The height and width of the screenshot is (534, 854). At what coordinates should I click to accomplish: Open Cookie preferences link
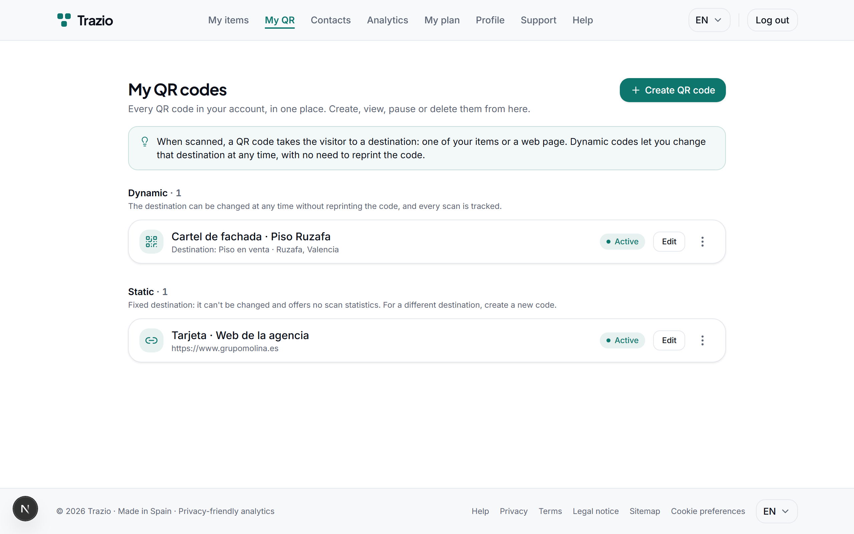pyautogui.click(x=708, y=511)
